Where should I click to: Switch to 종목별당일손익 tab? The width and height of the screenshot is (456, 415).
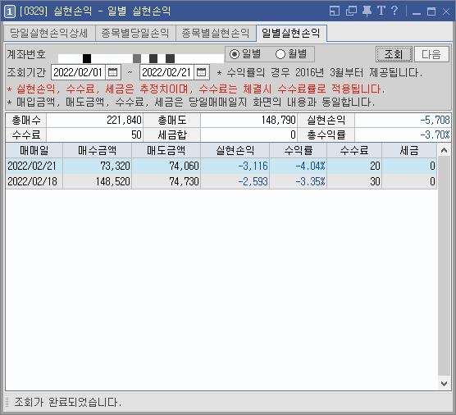coord(135,33)
